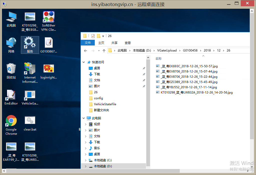Select 桌面 under 快速访问
Screen dimensions: 256x175
pyautogui.click(x=97, y=68)
